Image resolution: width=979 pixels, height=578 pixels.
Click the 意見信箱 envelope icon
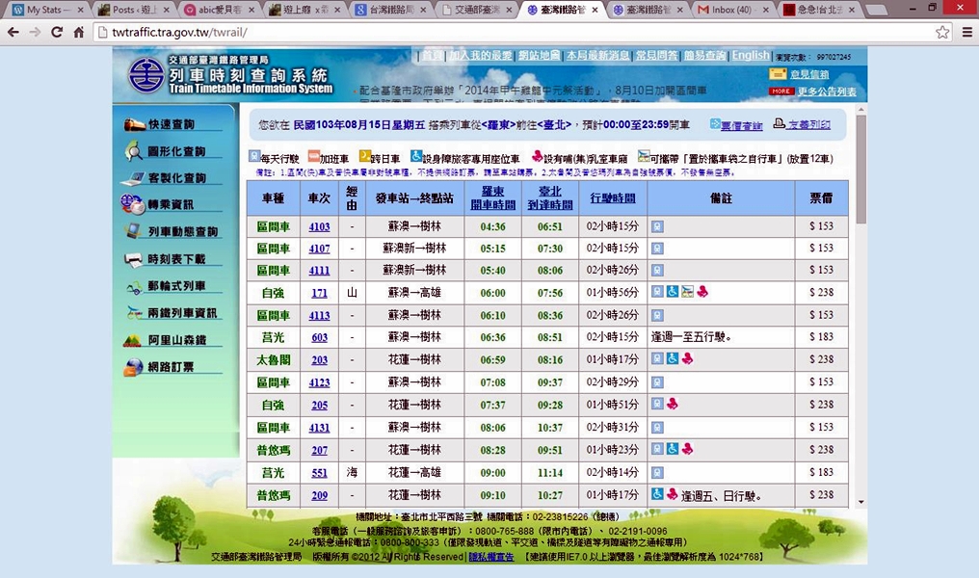click(778, 74)
